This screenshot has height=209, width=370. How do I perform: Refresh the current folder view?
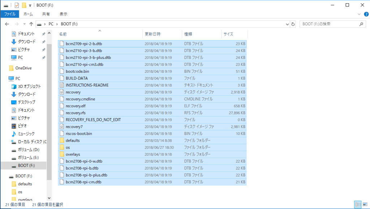293,24
